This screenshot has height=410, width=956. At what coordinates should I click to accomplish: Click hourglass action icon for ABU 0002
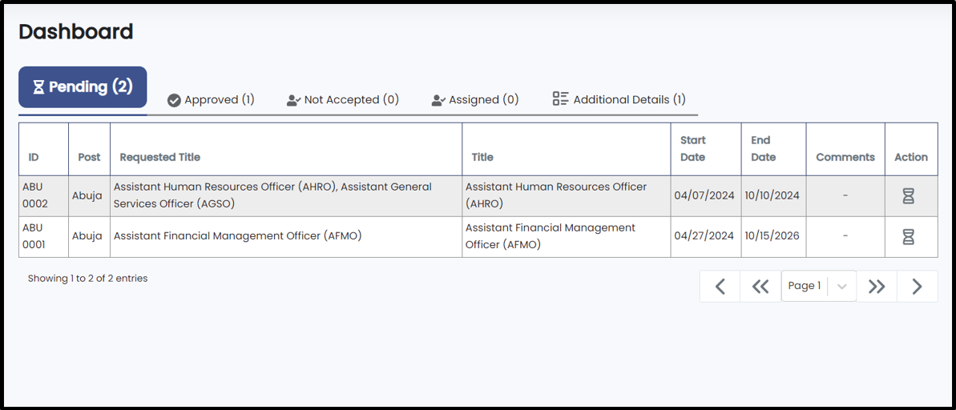click(x=908, y=196)
